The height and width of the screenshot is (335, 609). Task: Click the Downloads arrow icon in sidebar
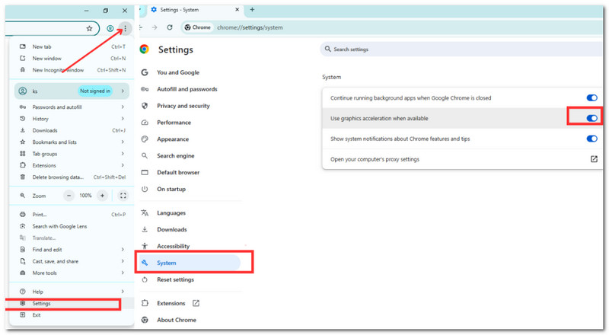pos(145,229)
